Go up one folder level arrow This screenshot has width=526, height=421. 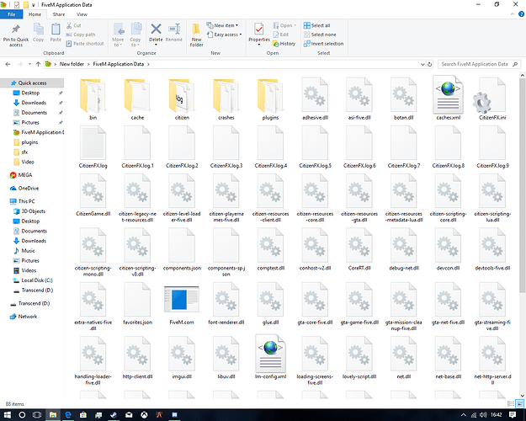pyautogui.click(x=38, y=64)
